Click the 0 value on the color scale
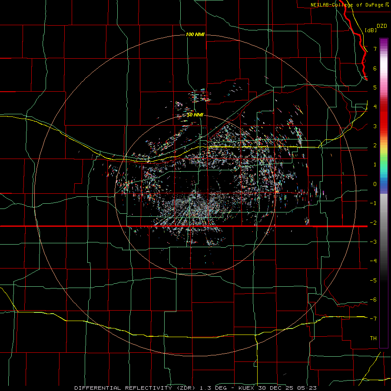This screenshot has height=391, width=391. pos(375,184)
